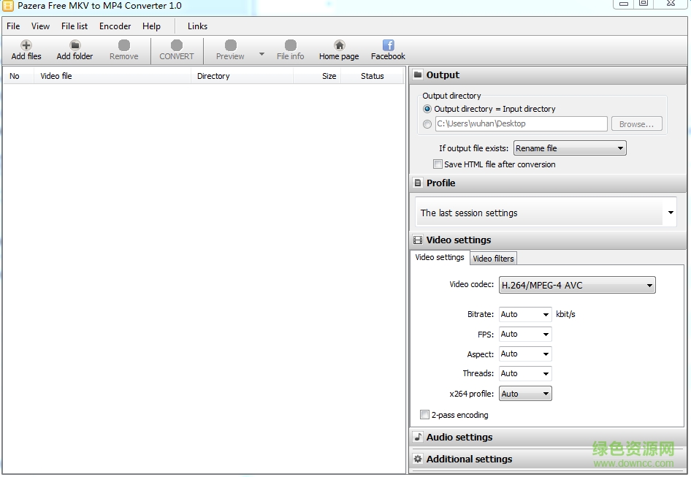
Task: Sort the list by Size column header
Action: (x=329, y=76)
